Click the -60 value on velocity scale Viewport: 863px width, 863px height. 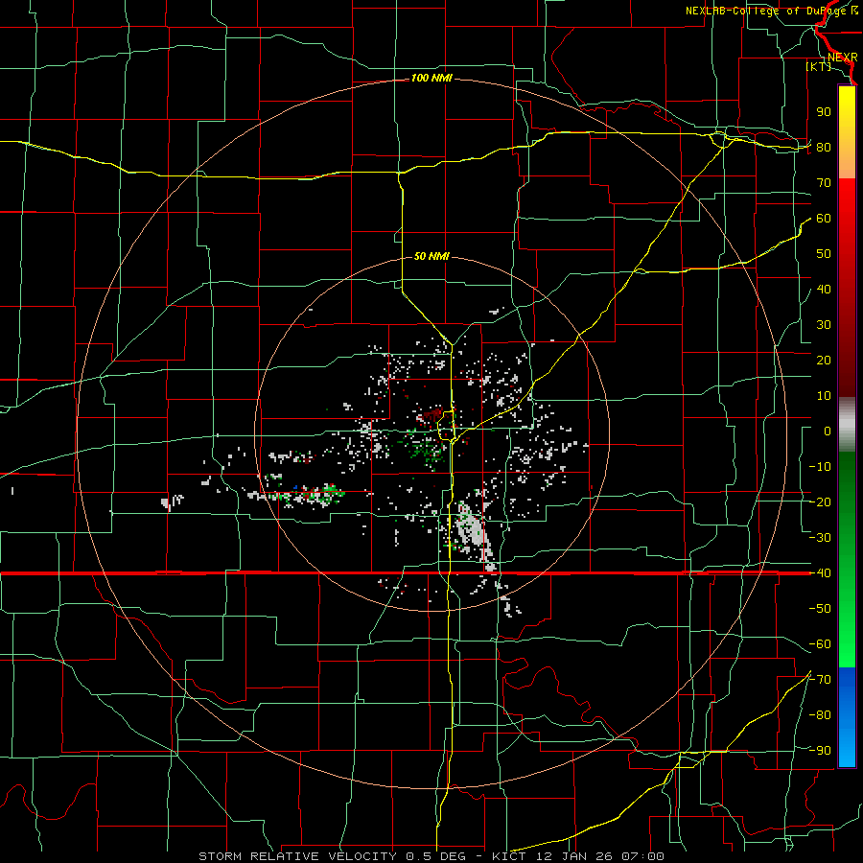[x=820, y=644]
